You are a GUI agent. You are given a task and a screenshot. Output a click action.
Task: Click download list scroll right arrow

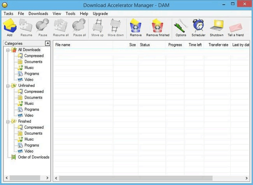[x=246, y=178]
